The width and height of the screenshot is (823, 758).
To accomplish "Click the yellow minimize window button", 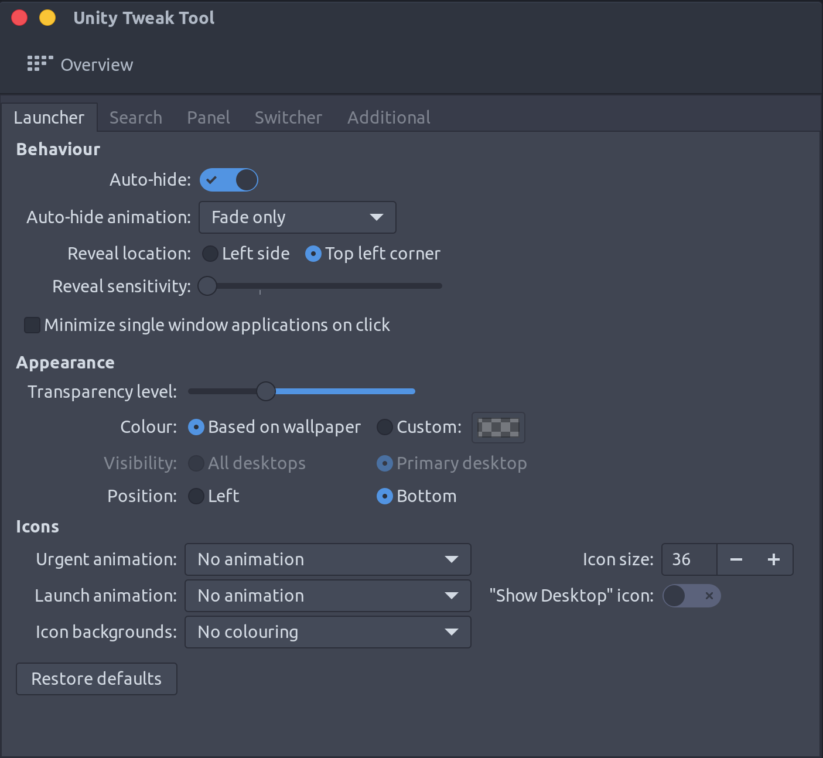I will pyautogui.click(x=47, y=18).
